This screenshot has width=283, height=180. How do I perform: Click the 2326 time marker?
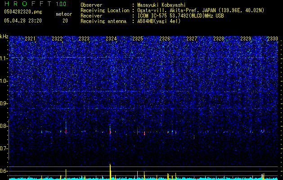coord(165,39)
